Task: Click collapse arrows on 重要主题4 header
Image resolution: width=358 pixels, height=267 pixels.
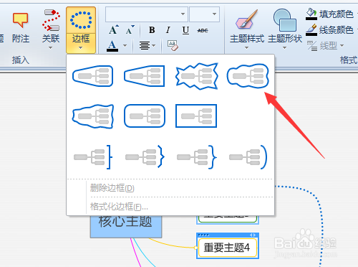Action: tap(253, 235)
